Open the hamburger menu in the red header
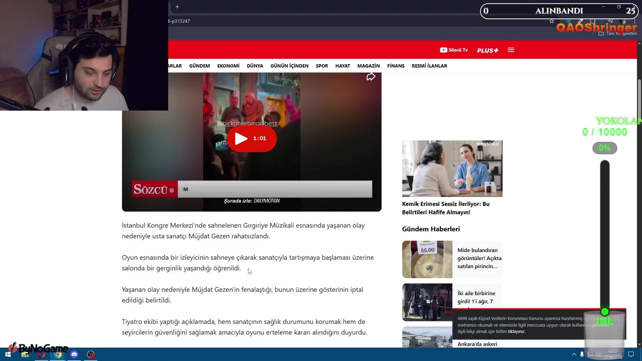 click(x=511, y=50)
